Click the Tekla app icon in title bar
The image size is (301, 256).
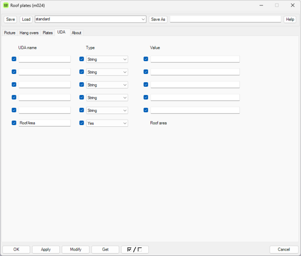6,5
